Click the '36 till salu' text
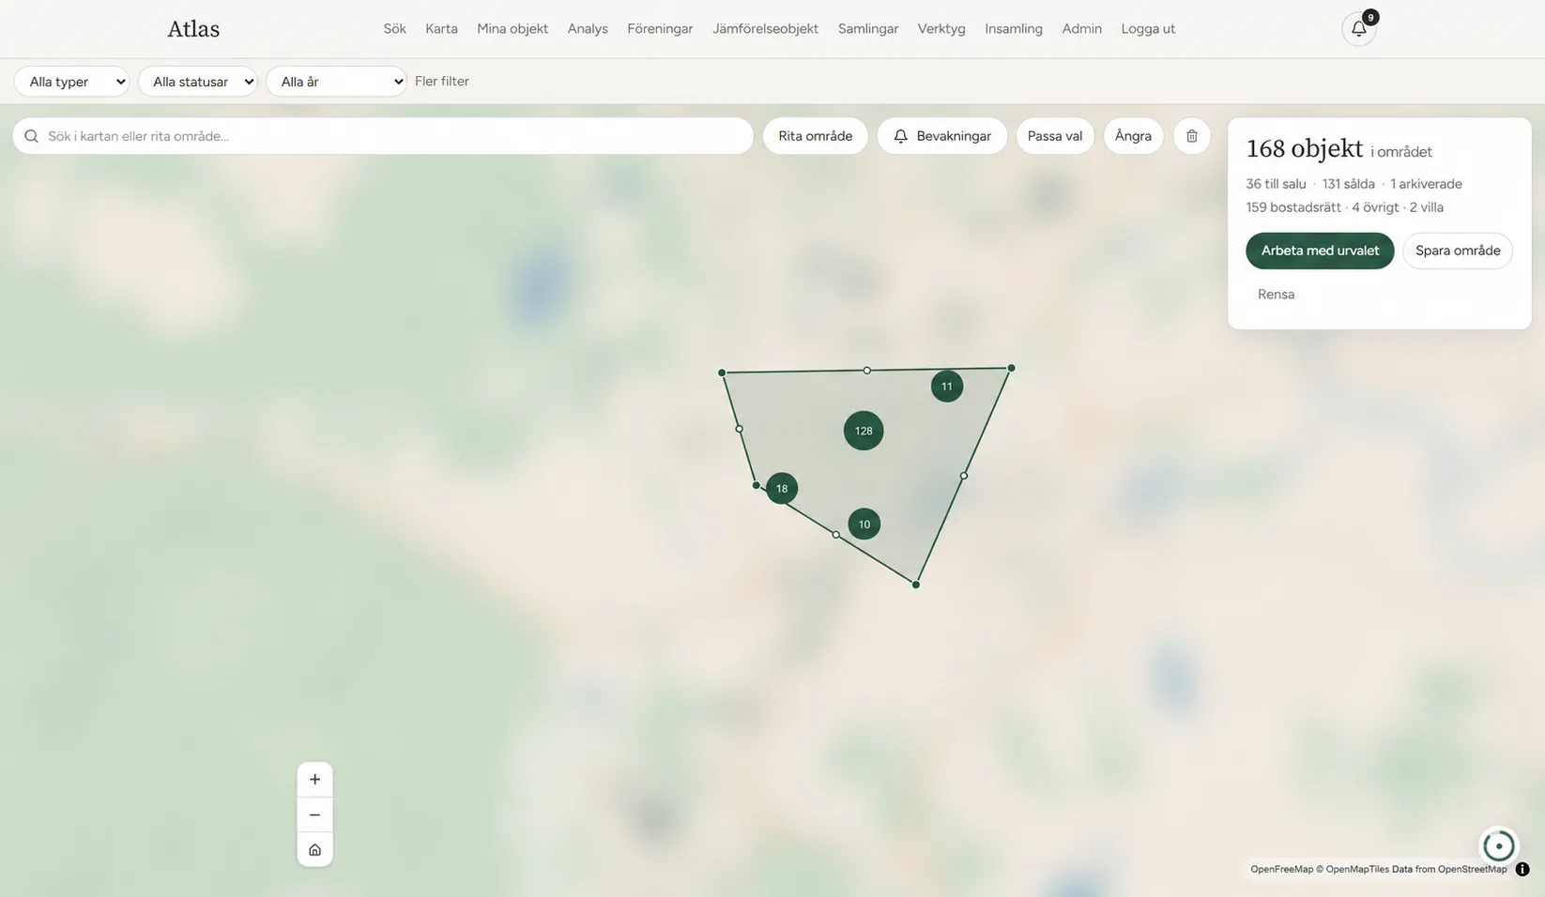Viewport: 1545px width, 897px height. [1276, 184]
